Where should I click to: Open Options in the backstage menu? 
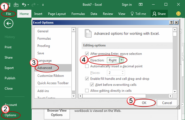pyautogui.click(x=11, y=115)
